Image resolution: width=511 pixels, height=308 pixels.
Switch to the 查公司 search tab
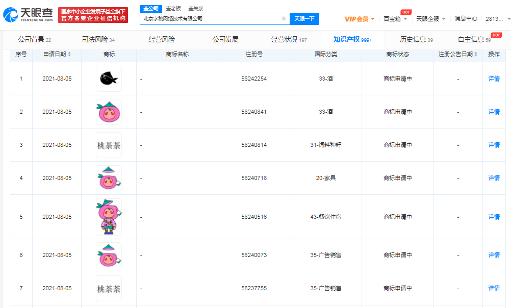(151, 9)
